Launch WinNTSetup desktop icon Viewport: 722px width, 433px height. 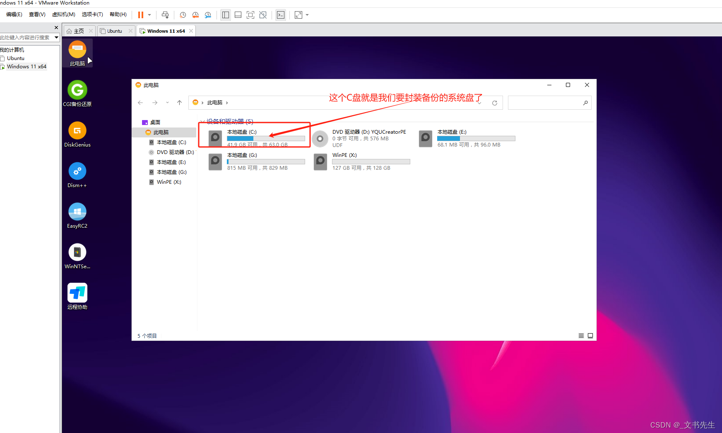77,256
